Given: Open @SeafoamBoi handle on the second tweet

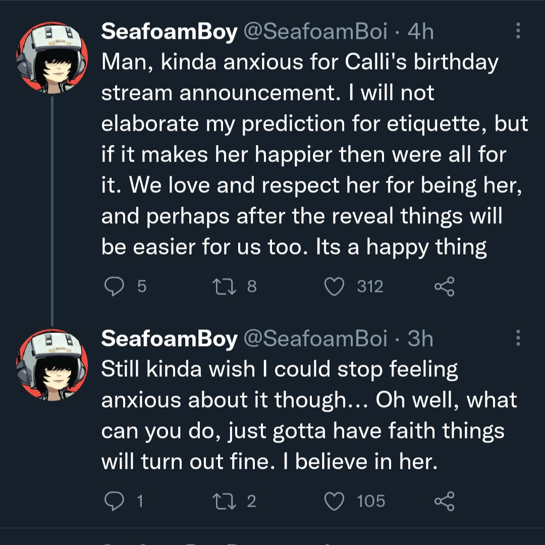Looking at the screenshot, I should pyautogui.click(x=316, y=338).
